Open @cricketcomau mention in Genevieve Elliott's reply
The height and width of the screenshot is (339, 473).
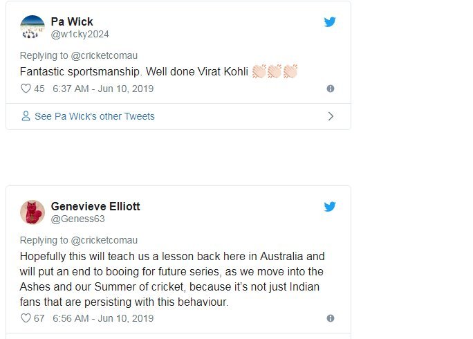98,240
